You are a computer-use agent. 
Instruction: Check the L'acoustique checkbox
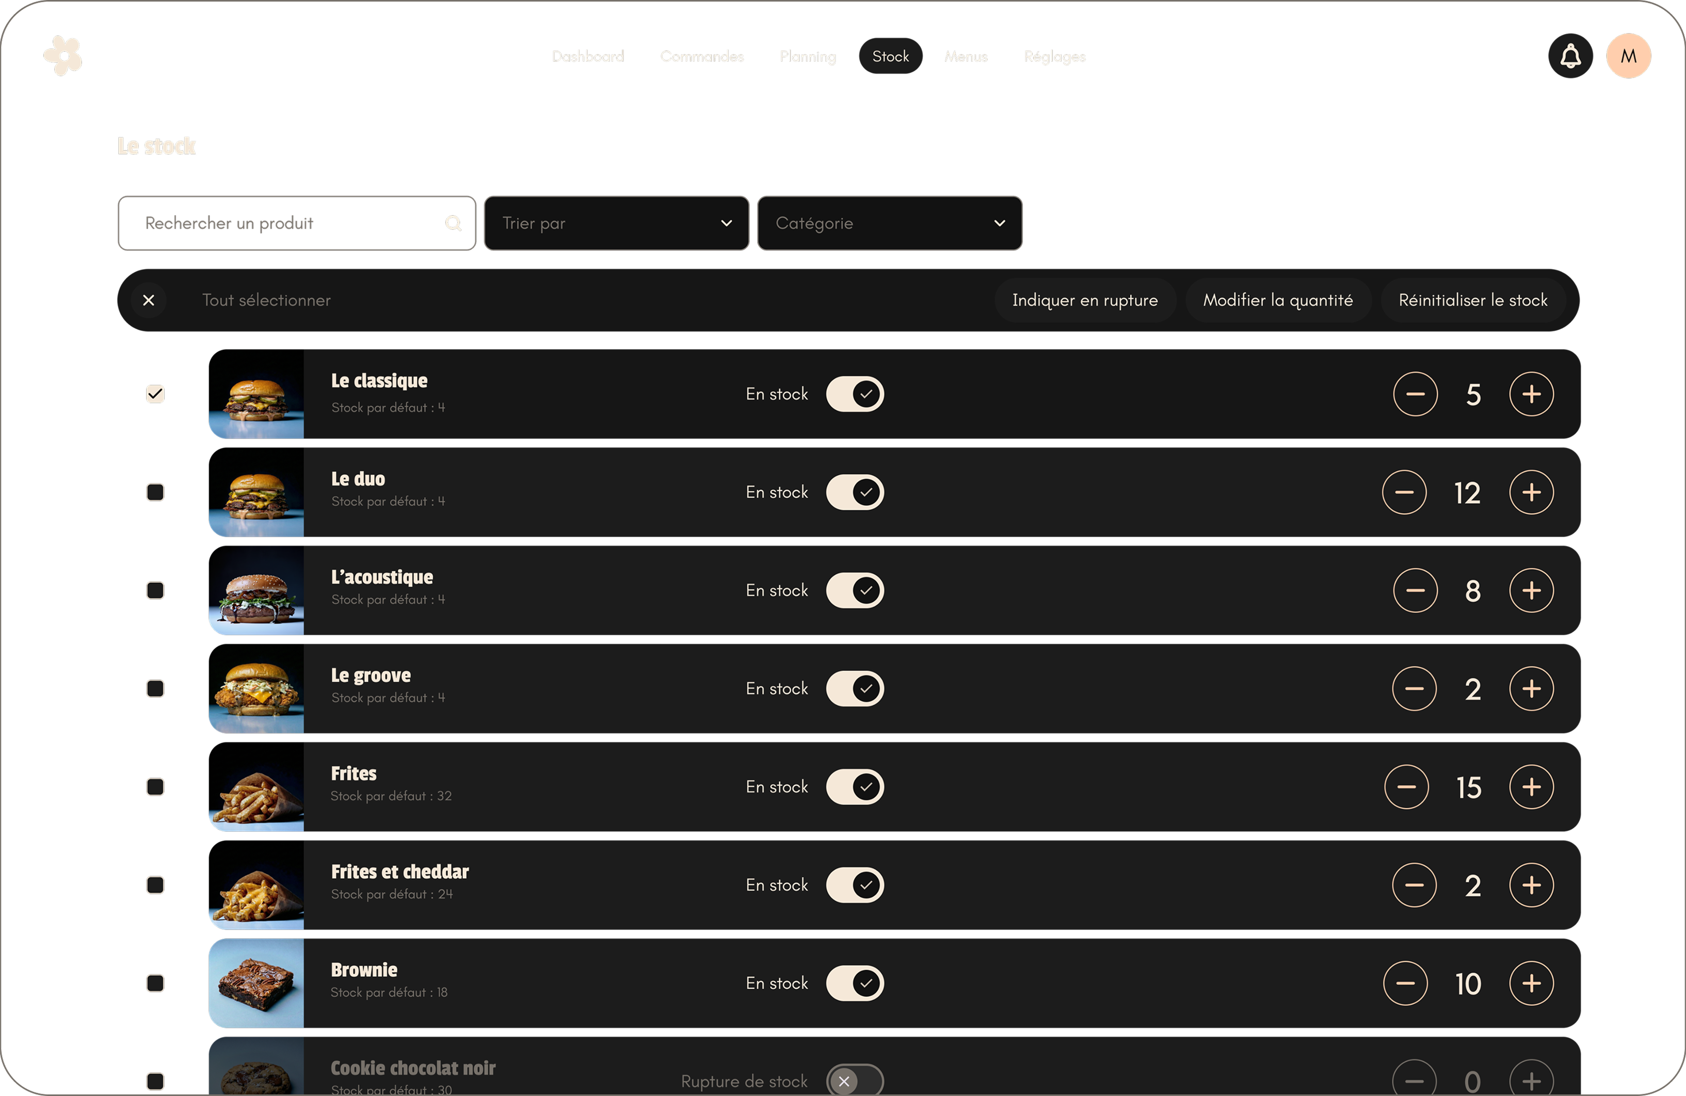click(x=155, y=591)
